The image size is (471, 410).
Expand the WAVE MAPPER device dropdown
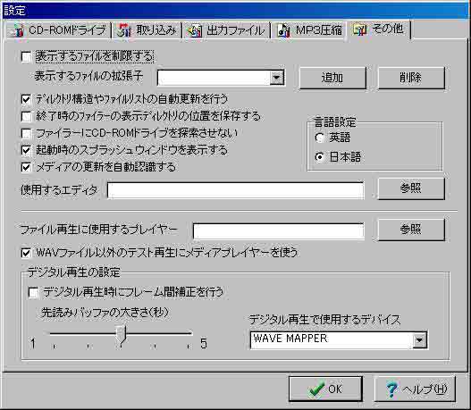click(x=419, y=340)
